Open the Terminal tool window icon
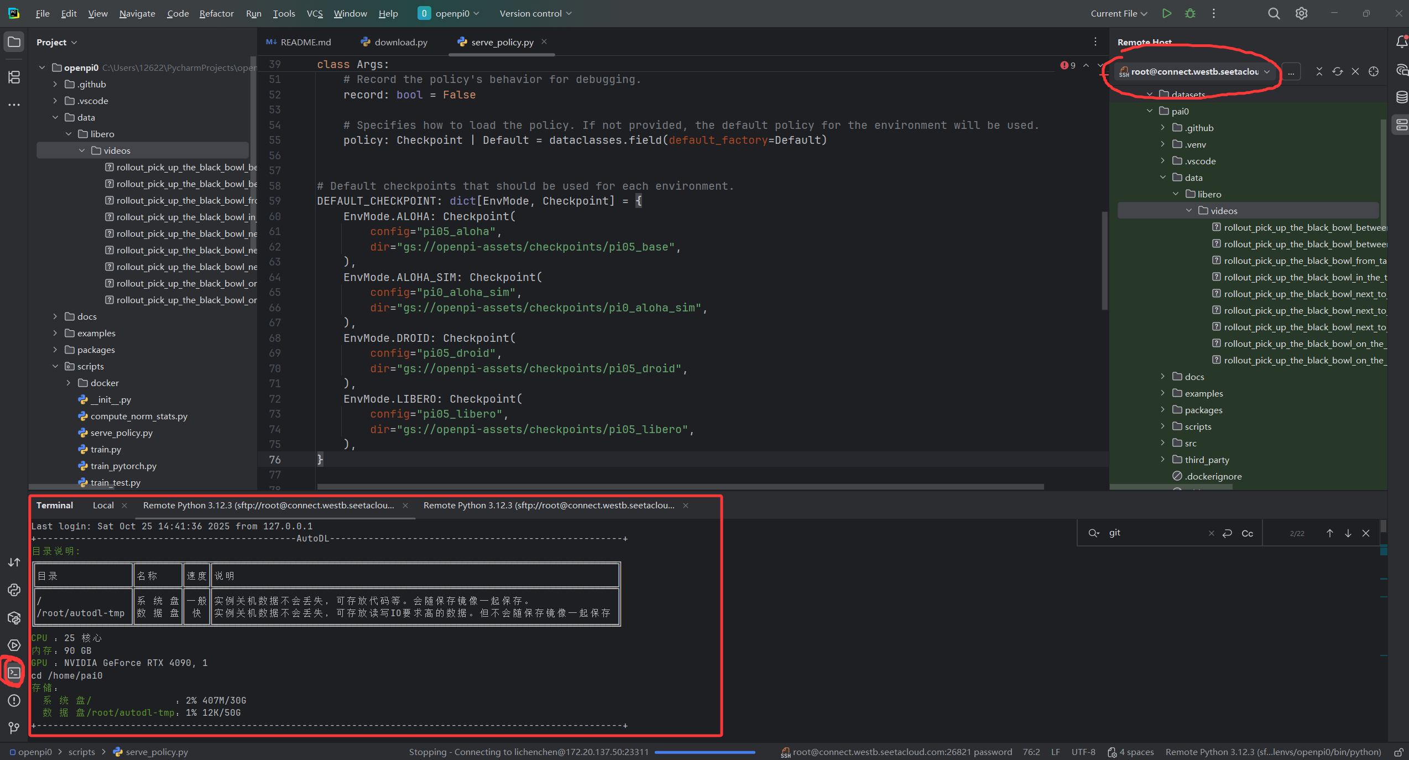The height and width of the screenshot is (760, 1409). [x=14, y=673]
